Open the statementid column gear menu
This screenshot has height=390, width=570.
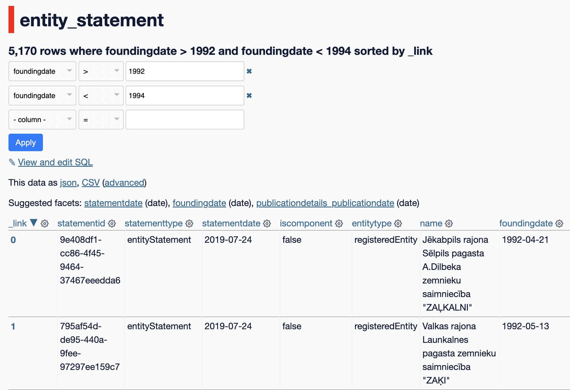(x=112, y=224)
